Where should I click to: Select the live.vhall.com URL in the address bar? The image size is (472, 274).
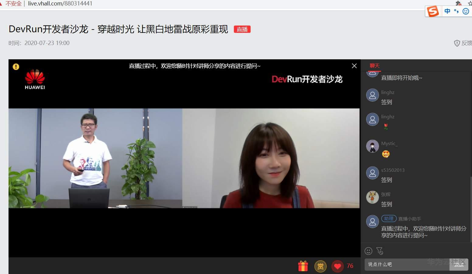coord(60,4)
